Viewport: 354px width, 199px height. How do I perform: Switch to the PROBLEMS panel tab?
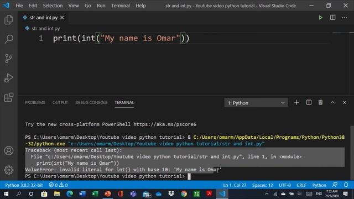(x=35, y=102)
